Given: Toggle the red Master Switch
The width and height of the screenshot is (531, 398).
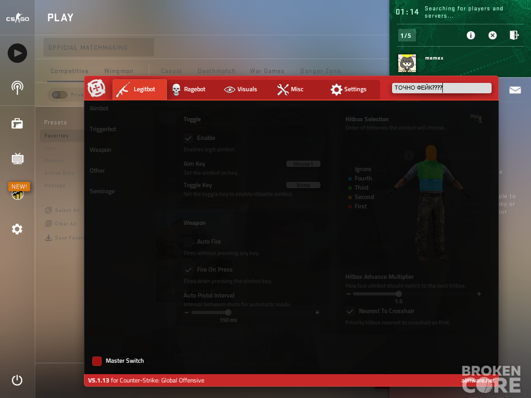Looking at the screenshot, I should pyautogui.click(x=97, y=361).
